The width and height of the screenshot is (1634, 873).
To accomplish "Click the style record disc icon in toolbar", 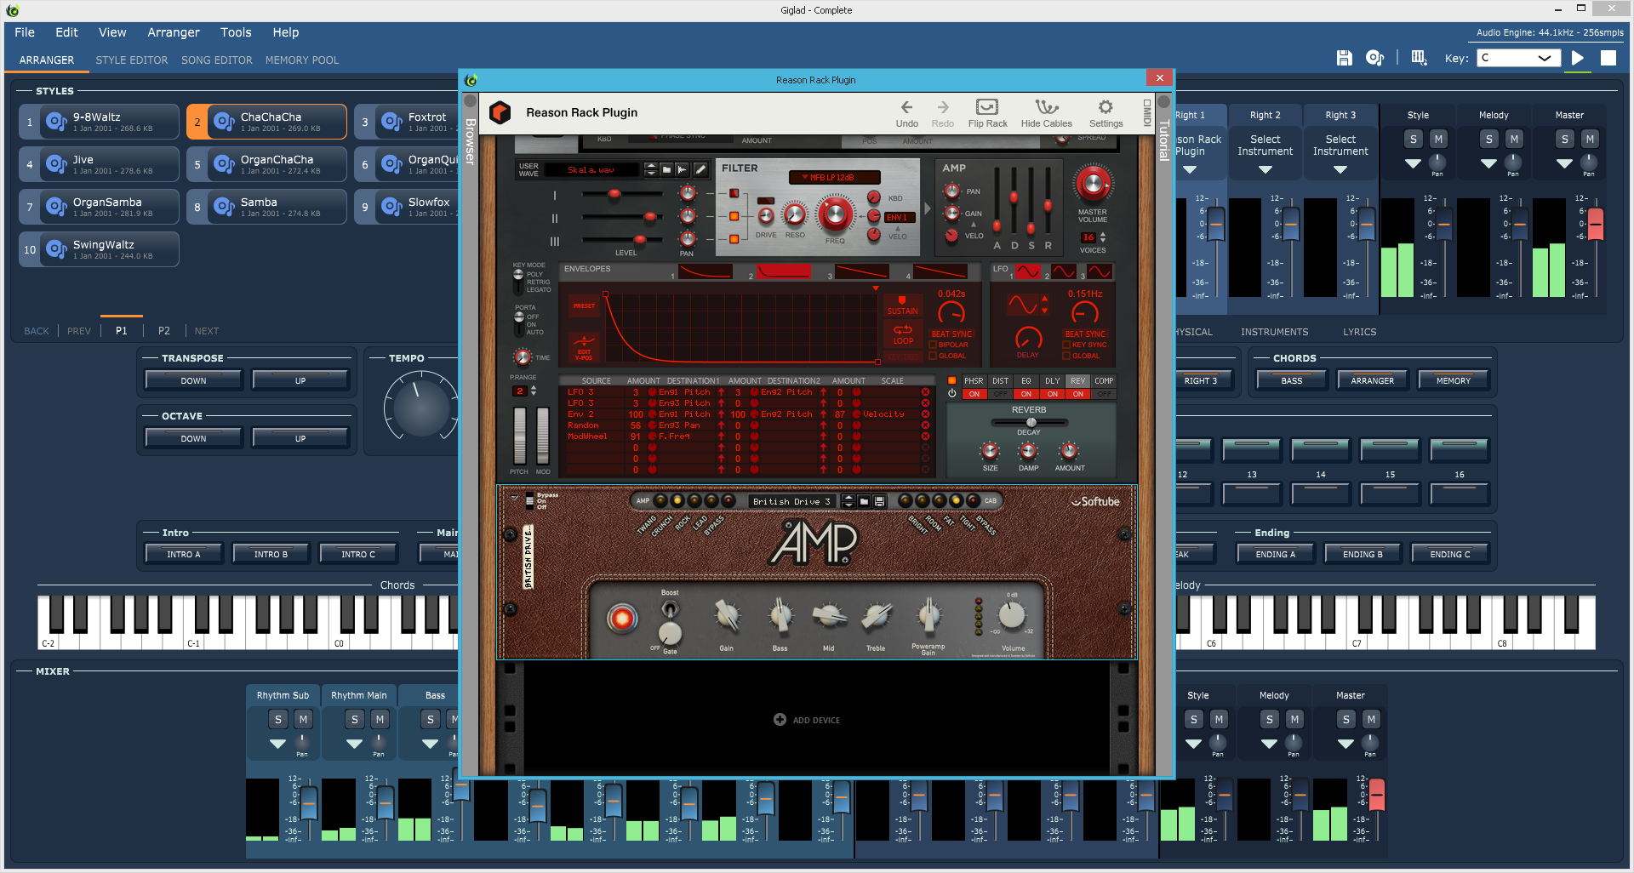I will click(x=1374, y=58).
